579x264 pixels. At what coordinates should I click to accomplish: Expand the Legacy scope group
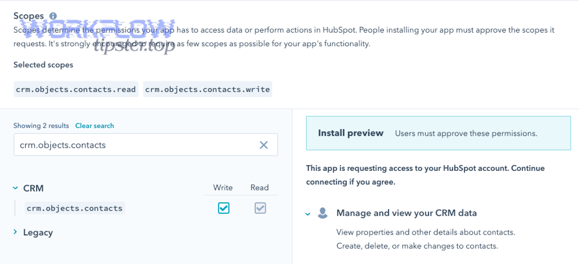(15, 232)
